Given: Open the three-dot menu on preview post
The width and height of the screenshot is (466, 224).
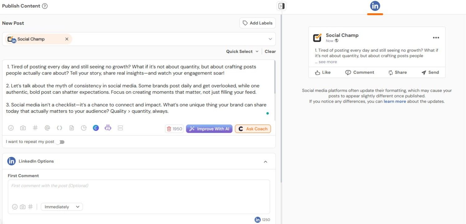Looking at the screenshot, I should pos(436,38).
